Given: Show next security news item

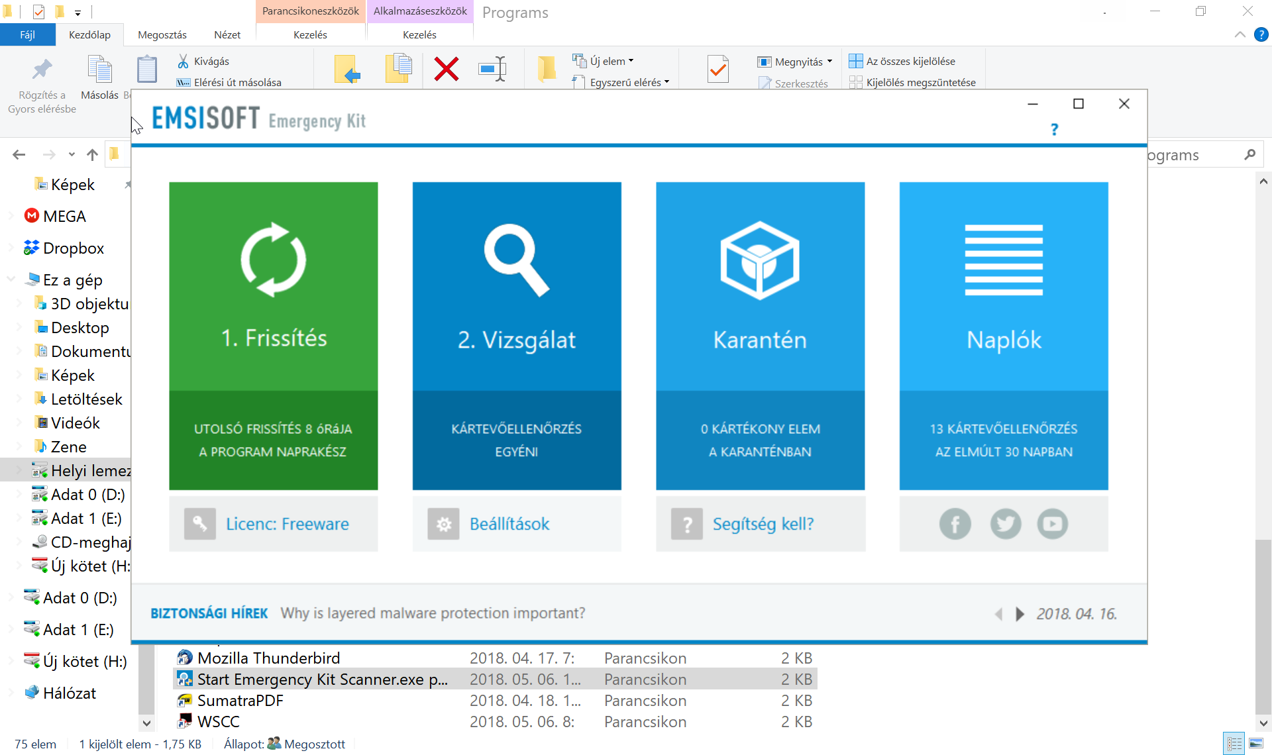Looking at the screenshot, I should 1020,614.
